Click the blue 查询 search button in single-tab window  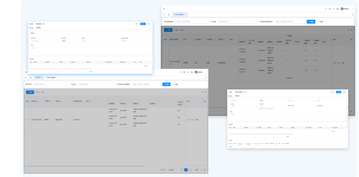(x=311, y=21)
